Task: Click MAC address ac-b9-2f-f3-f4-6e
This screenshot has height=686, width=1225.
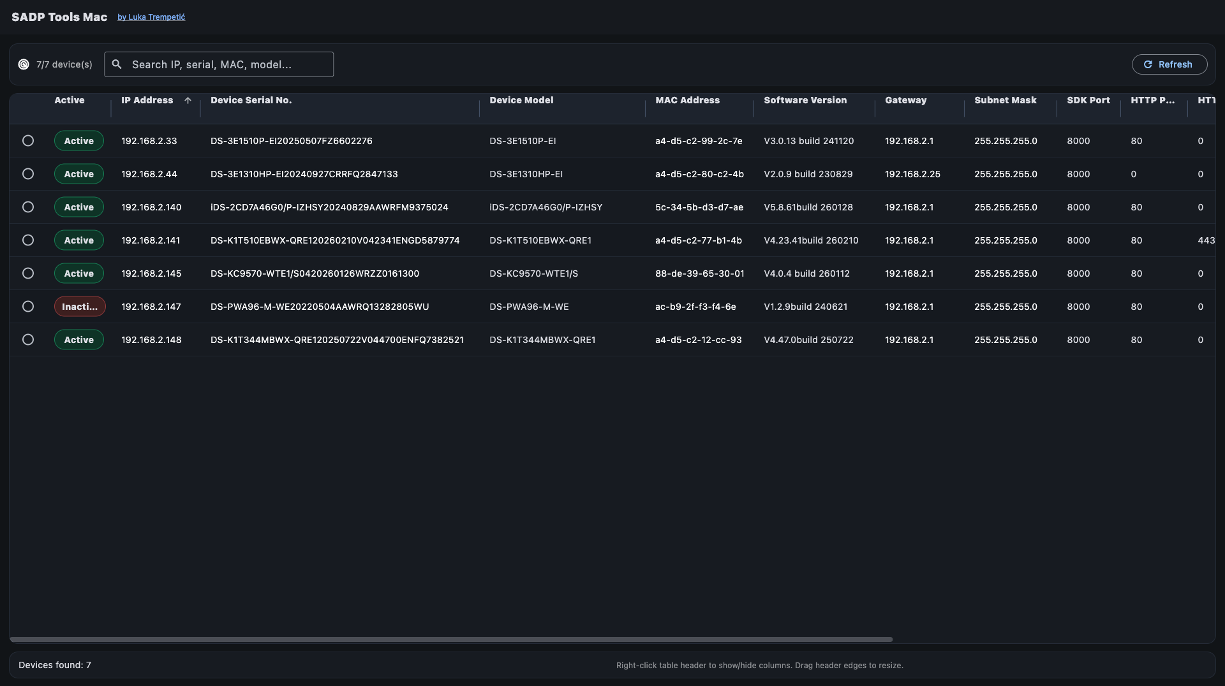Action: click(695, 307)
